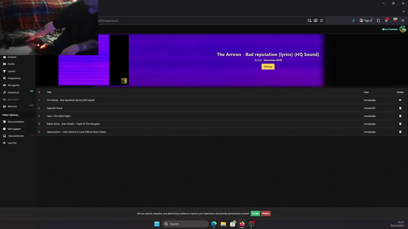
Task: Log Out from the sidebar
Action: (12, 143)
